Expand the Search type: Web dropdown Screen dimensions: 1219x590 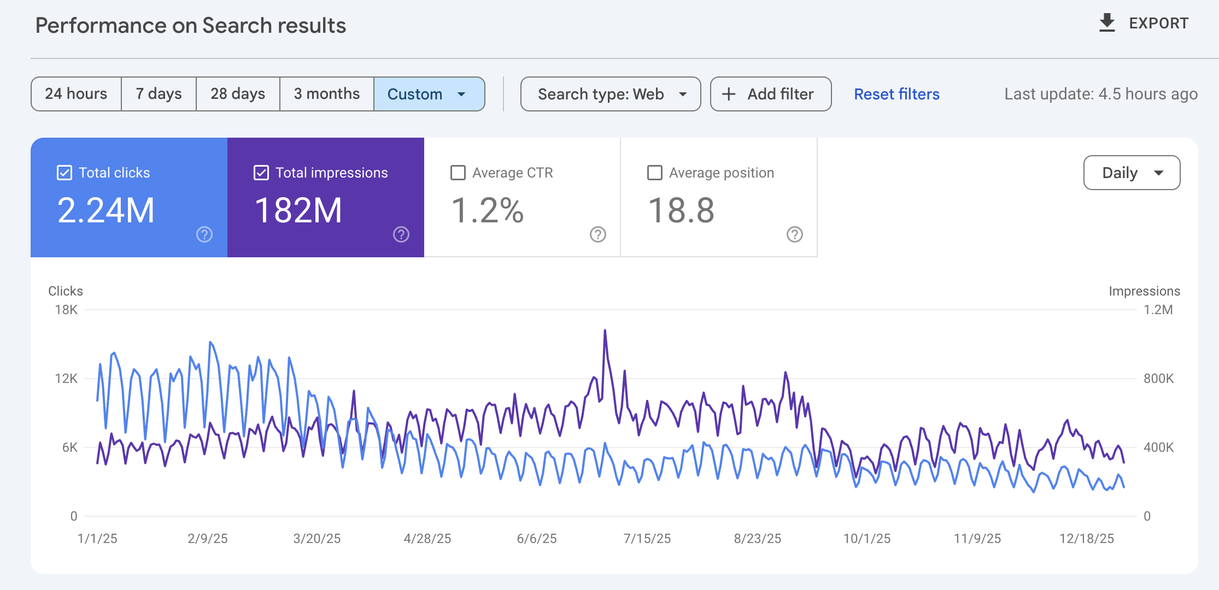click(611, 94)
